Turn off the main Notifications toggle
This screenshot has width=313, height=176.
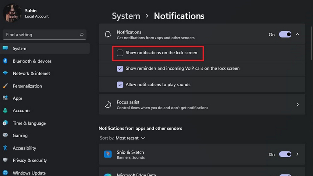pyautogui.click(x=285, y=34)
